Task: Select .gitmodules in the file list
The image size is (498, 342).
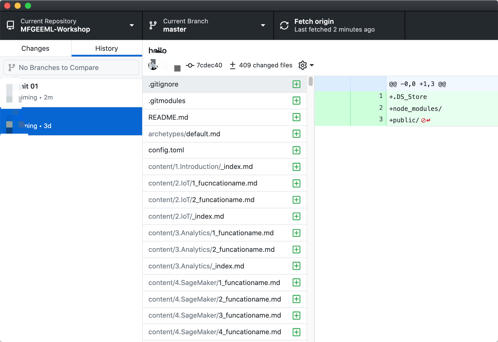Action: click(225, 101)
